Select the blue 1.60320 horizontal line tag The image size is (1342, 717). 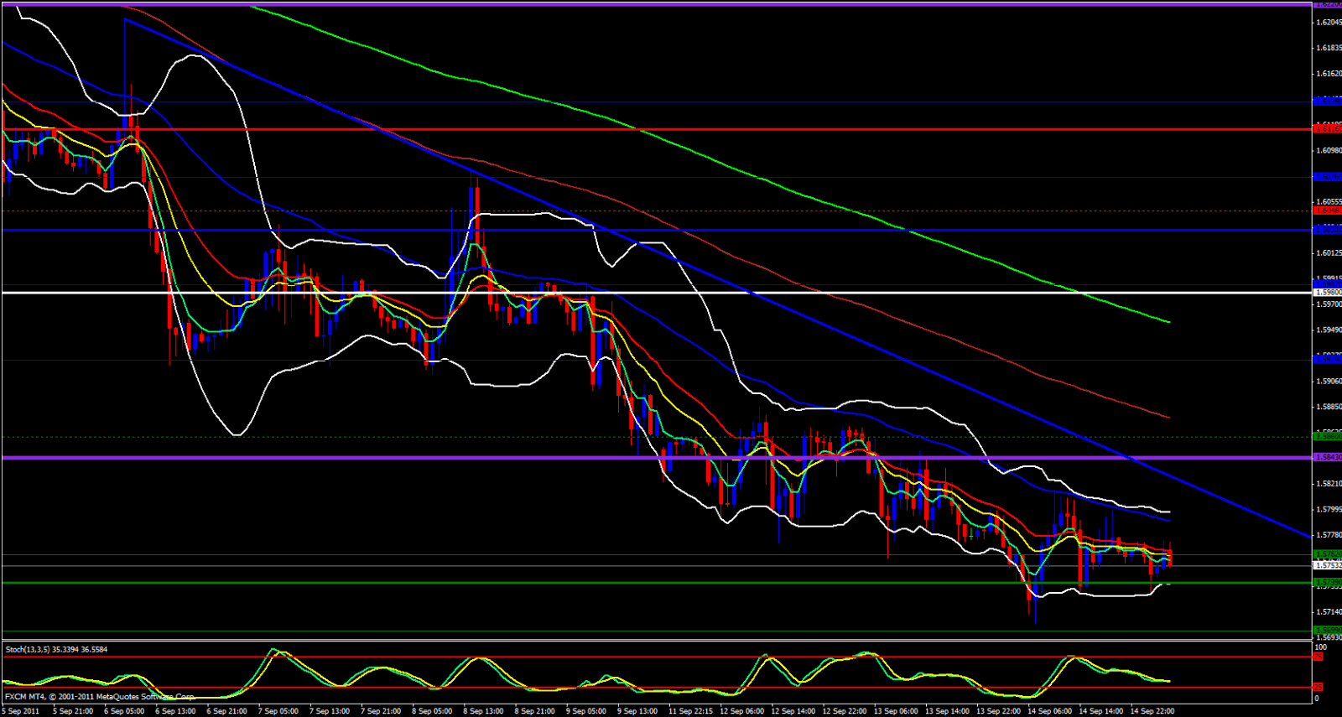pos(1327,229)
